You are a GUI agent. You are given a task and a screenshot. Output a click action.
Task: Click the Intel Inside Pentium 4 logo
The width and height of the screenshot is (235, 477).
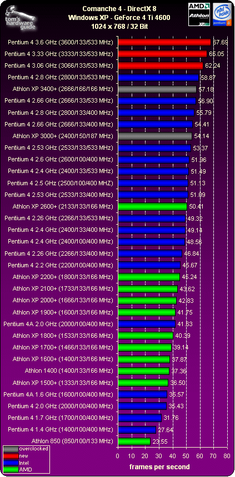click(x=221, y=14)
